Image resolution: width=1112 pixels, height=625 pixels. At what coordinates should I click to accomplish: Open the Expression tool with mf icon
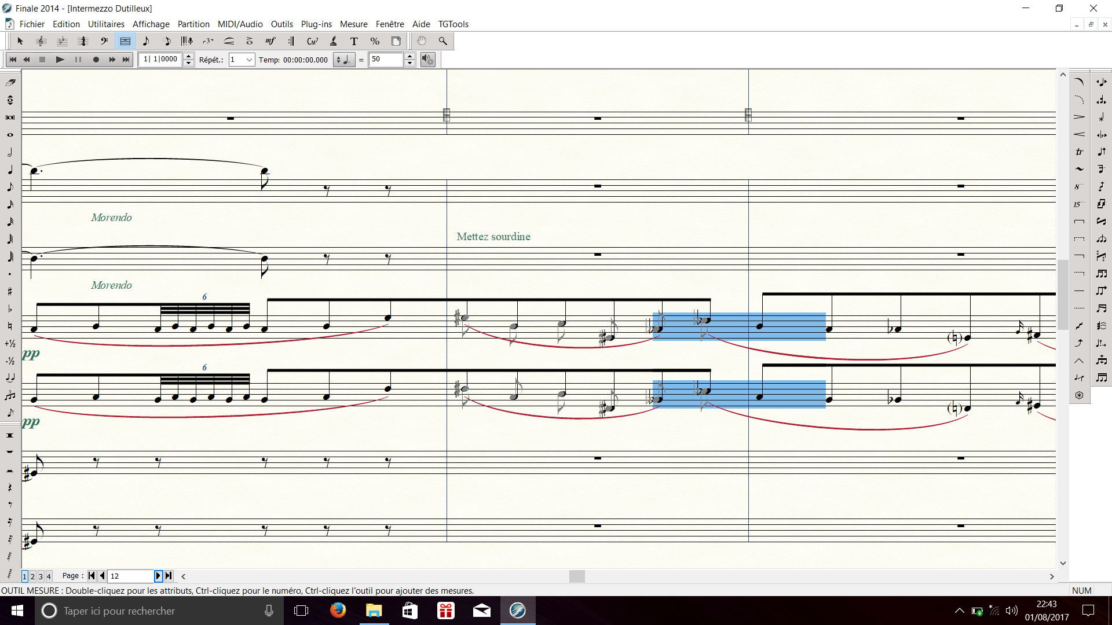270,41
